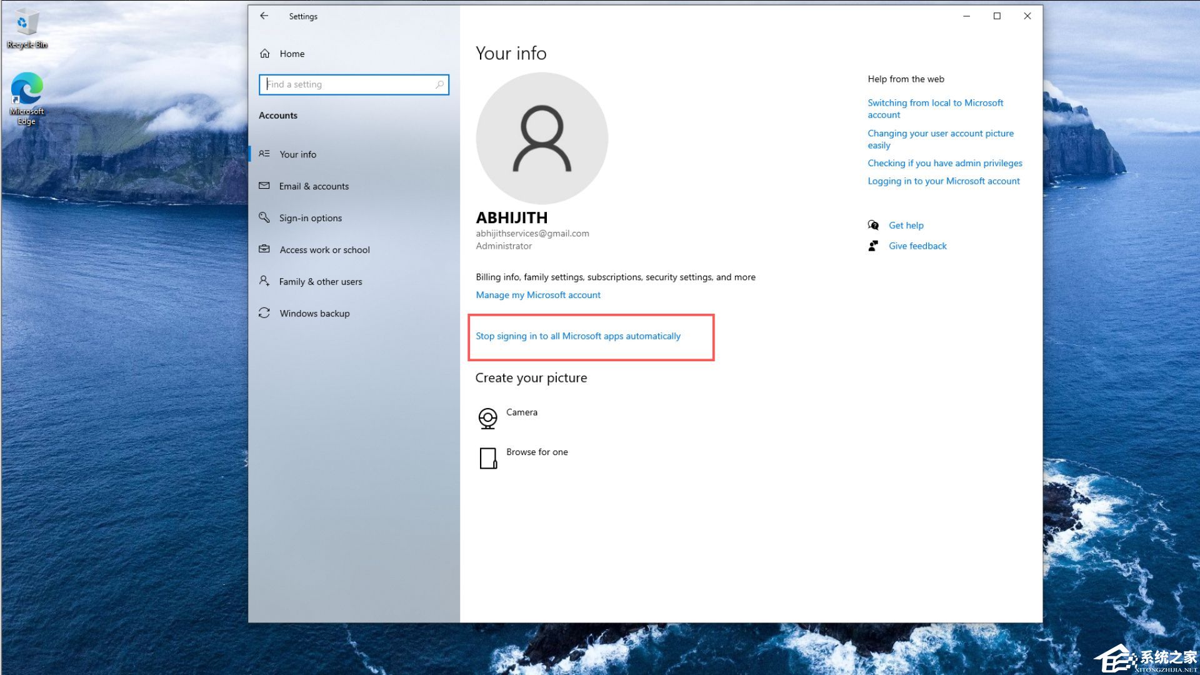The image size is (1200, 675).
Task: Click the Get help chat icon
Action: click(x=873, y=225)
